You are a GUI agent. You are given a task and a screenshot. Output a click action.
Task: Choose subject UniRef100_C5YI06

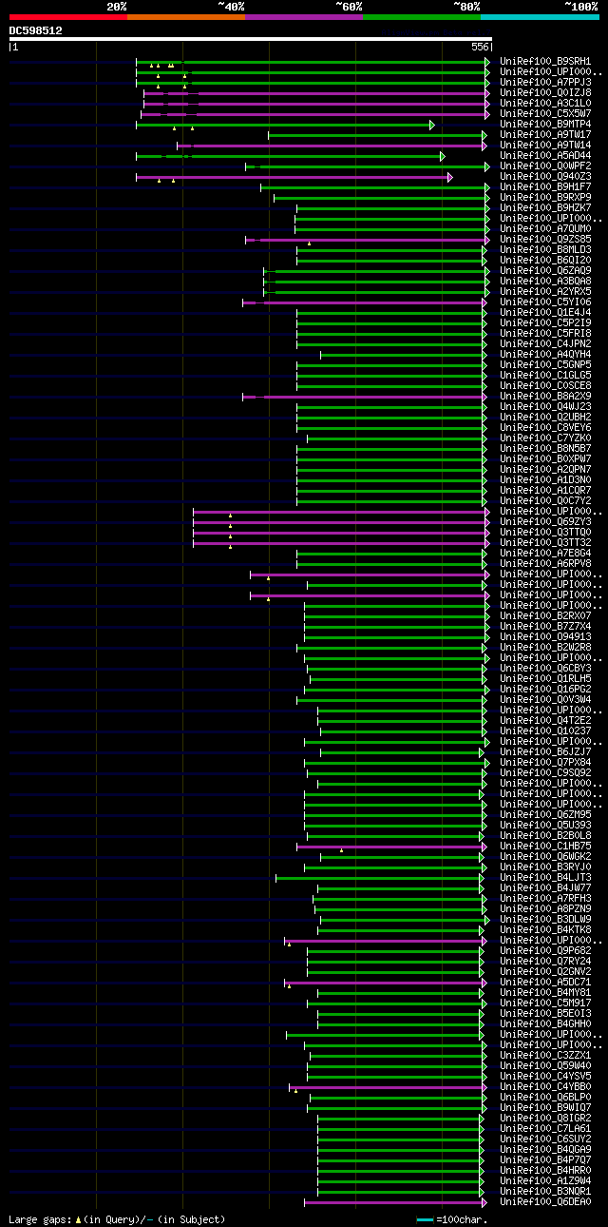point(545,302)
